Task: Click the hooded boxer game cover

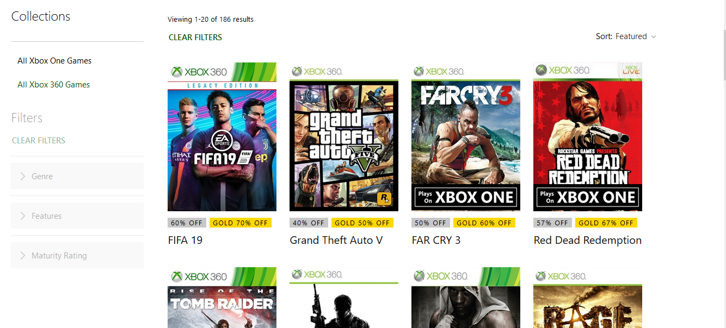Action: (466, 298)
